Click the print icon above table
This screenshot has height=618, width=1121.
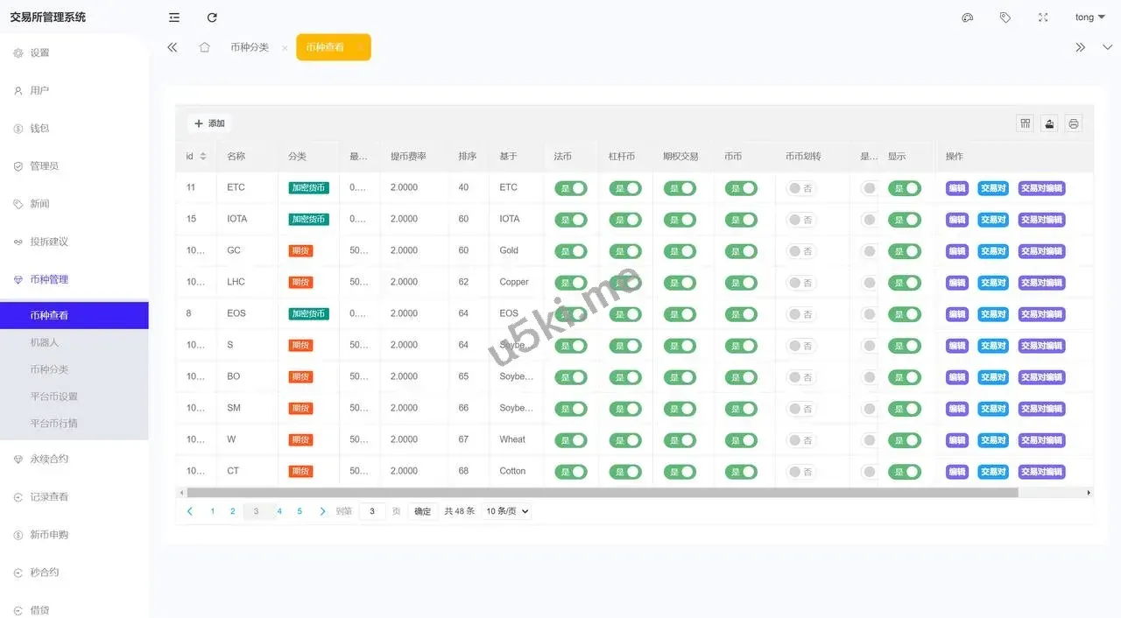pyautogui.click(x=1074, y=123)
